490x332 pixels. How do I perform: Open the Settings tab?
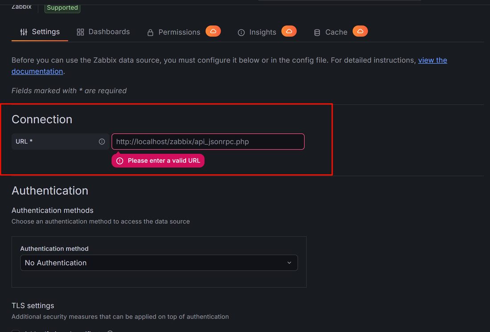(x=40, y=32)
